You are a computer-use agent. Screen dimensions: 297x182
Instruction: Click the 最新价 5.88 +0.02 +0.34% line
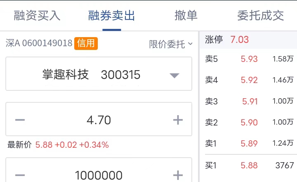click(58, 145)
